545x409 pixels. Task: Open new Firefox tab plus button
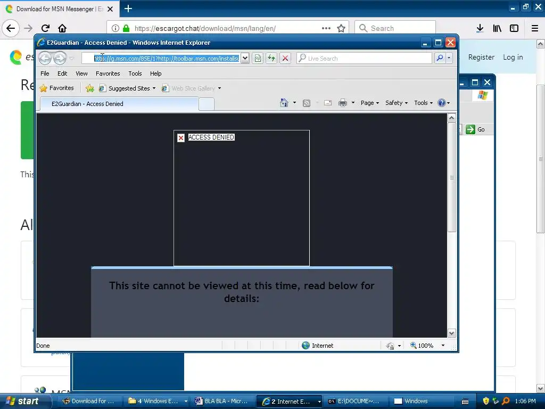pyautogui.click(x=128, y=9)
